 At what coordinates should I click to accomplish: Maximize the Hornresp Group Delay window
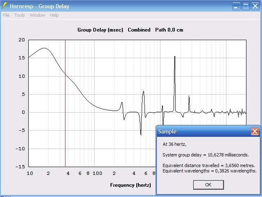(x=246, y=6)
